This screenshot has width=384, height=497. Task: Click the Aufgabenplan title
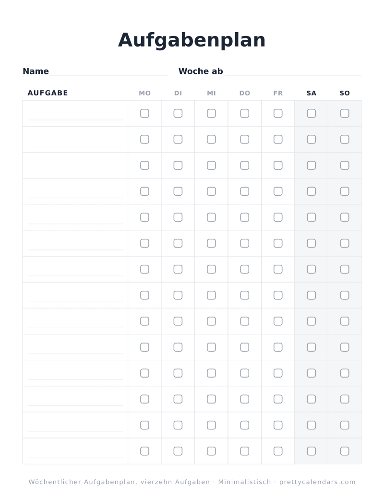[192, 40]
